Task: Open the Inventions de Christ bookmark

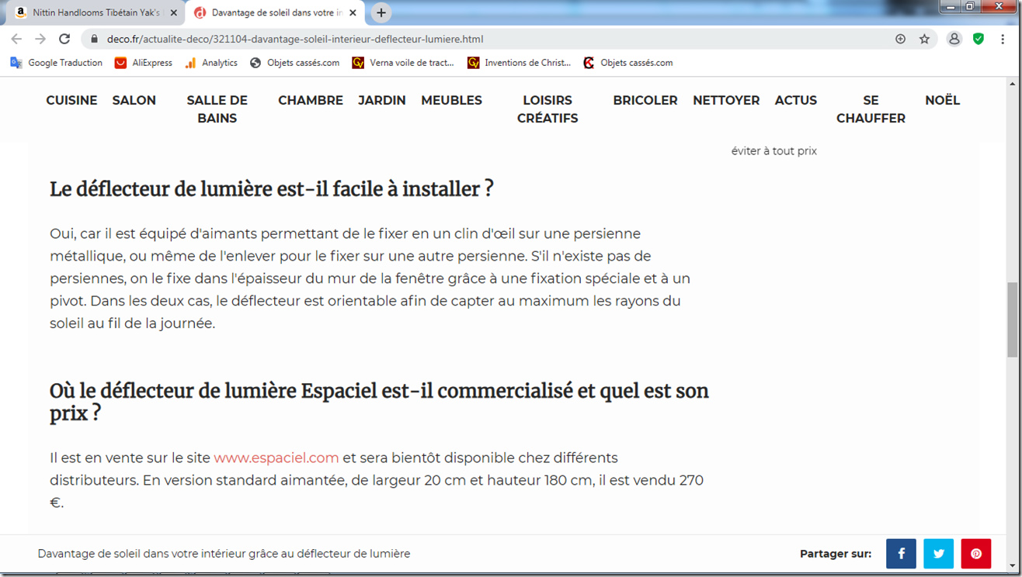Action: coord(519,63)
